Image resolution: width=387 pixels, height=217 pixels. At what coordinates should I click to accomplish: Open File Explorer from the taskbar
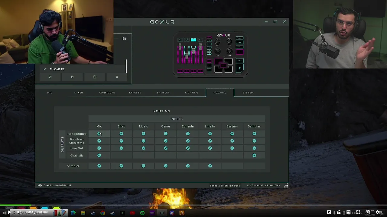pyautogui.click(x=83, y=213)
